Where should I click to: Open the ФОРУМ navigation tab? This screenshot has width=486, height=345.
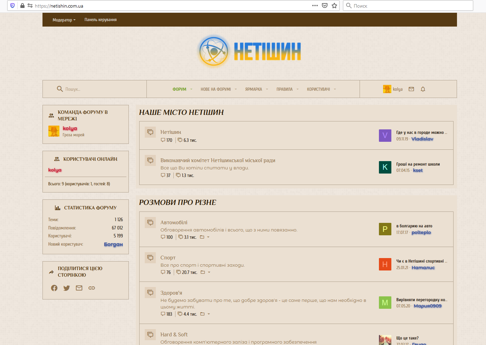179,89
